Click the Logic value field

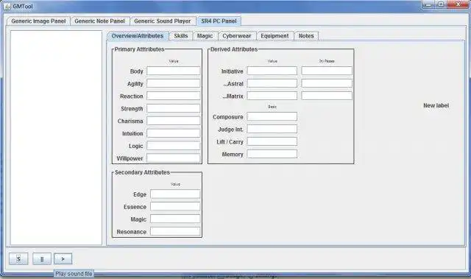(174, 146)
